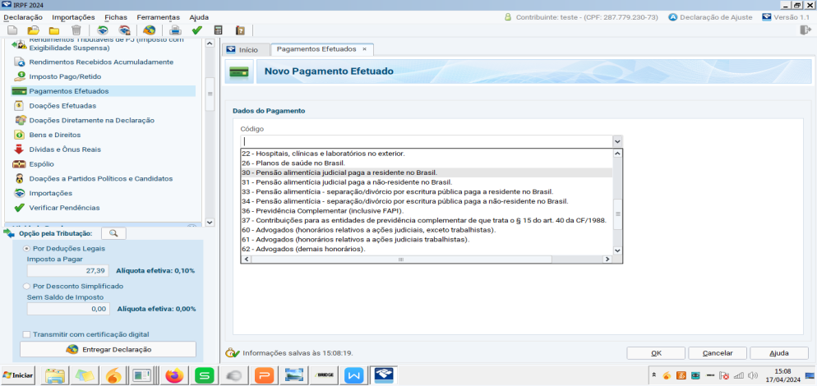Image resolution: width=817 pixels, height=386 pixels.
Task: Select the Por Desconto Simplificado option
Action: [x=26, y=286]
